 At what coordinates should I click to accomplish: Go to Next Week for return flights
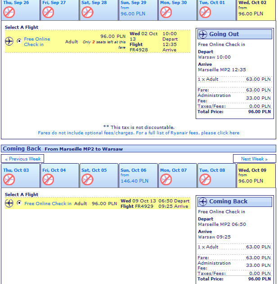(x=254, y=159)
